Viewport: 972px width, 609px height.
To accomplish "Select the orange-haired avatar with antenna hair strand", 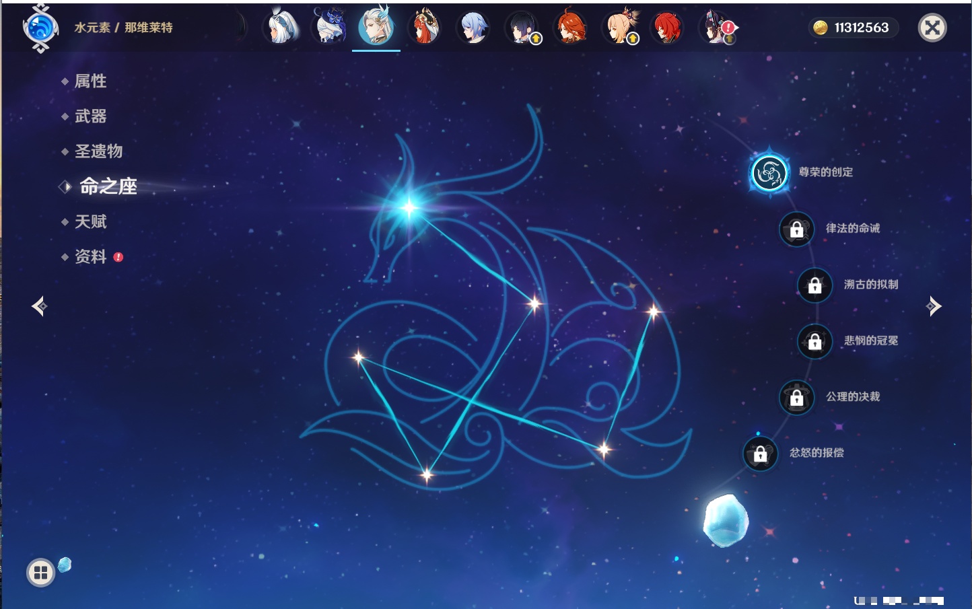I will 570,27.
